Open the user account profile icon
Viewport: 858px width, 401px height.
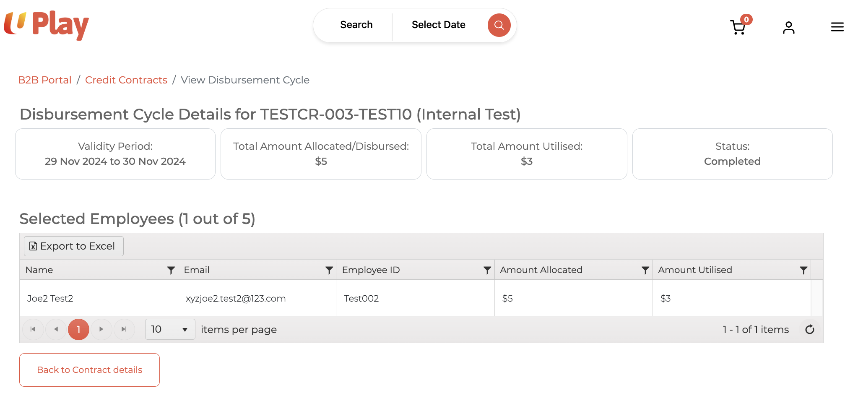coord(788,27)
